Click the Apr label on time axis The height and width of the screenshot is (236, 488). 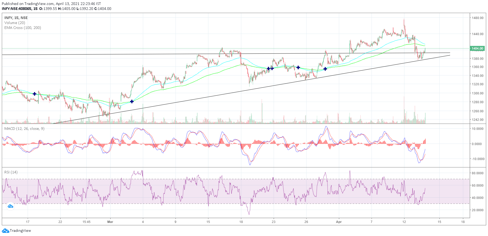(x=339, y=222)
